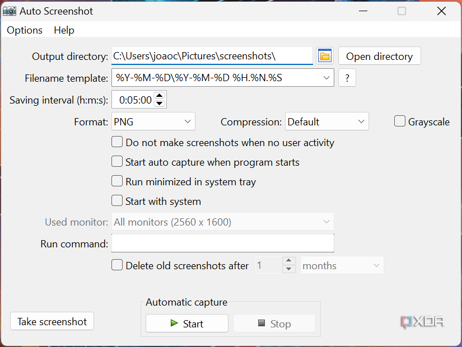Open the Format dropdown showing PNG
462x347 pixels.
coord(153,121)
